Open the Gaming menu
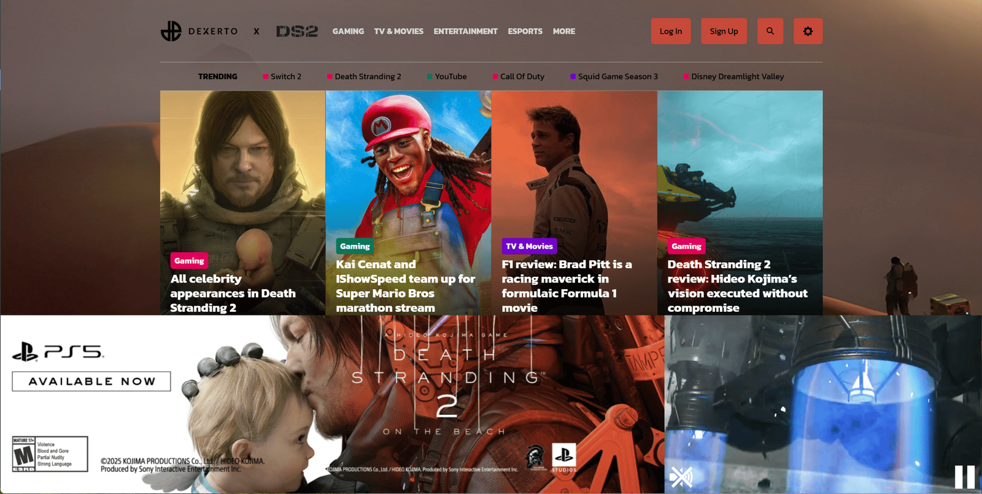Image resolution: width=982 pixels, height=494 pixels. pyautogui.click(x=348, y=31)
